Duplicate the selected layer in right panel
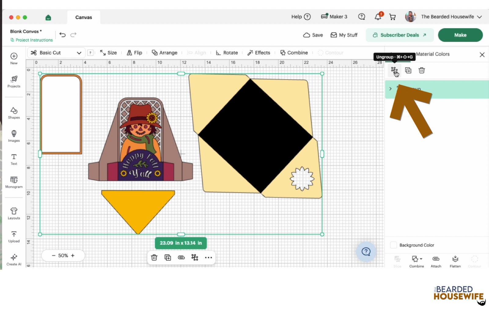 pos(408,71)
